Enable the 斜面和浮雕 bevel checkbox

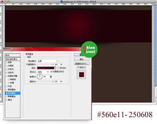(x=7, y=76)
